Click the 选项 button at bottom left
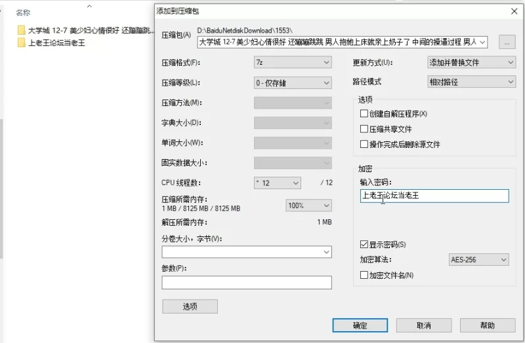 click(190, 306)
